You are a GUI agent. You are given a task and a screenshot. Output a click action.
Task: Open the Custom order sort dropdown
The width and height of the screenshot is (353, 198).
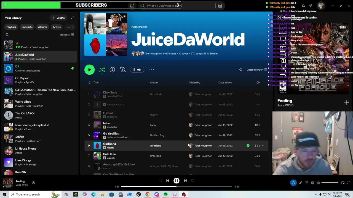(x=257, y=70)
